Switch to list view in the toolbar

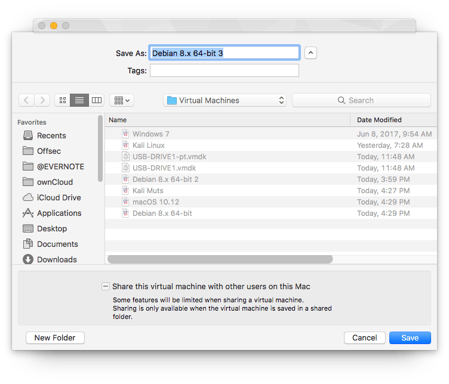pos(79,100)
